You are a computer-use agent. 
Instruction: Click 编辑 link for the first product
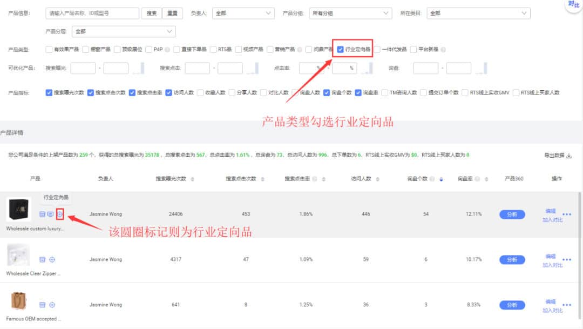click(x=550, y=211)
